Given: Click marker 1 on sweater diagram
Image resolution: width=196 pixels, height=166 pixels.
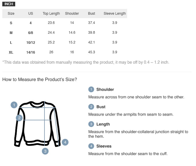Looking at the screenshot, I should point(14,105).
